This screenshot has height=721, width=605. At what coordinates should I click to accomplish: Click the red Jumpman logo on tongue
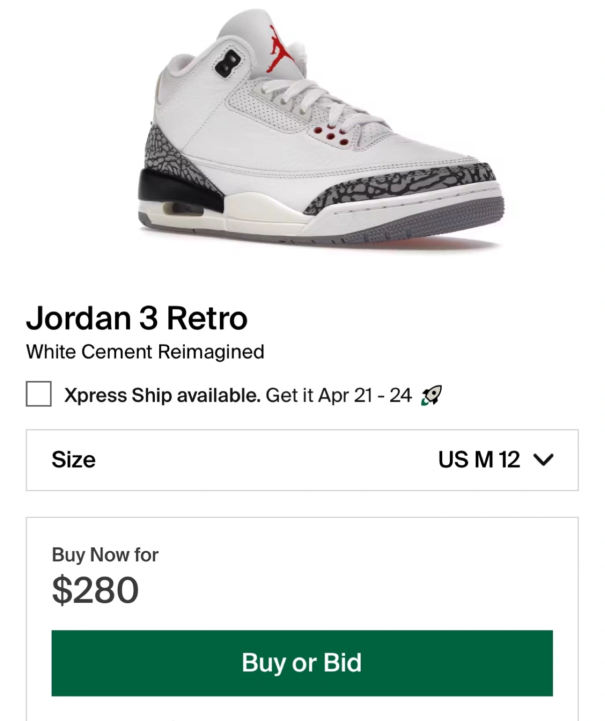(x=281, y=49)
